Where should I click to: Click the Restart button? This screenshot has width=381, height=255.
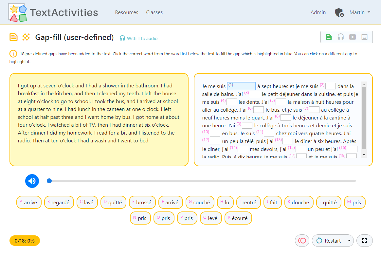(329, 241)
